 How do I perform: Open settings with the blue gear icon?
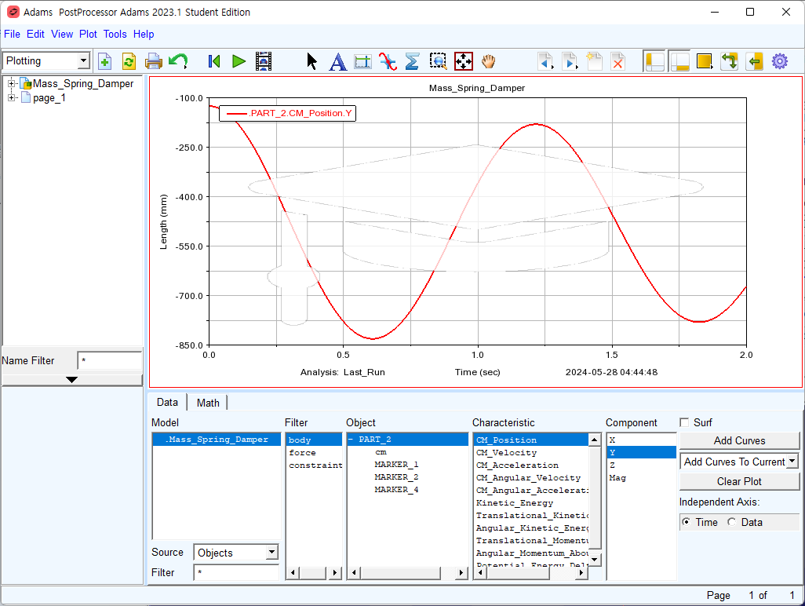coord(779,62)
